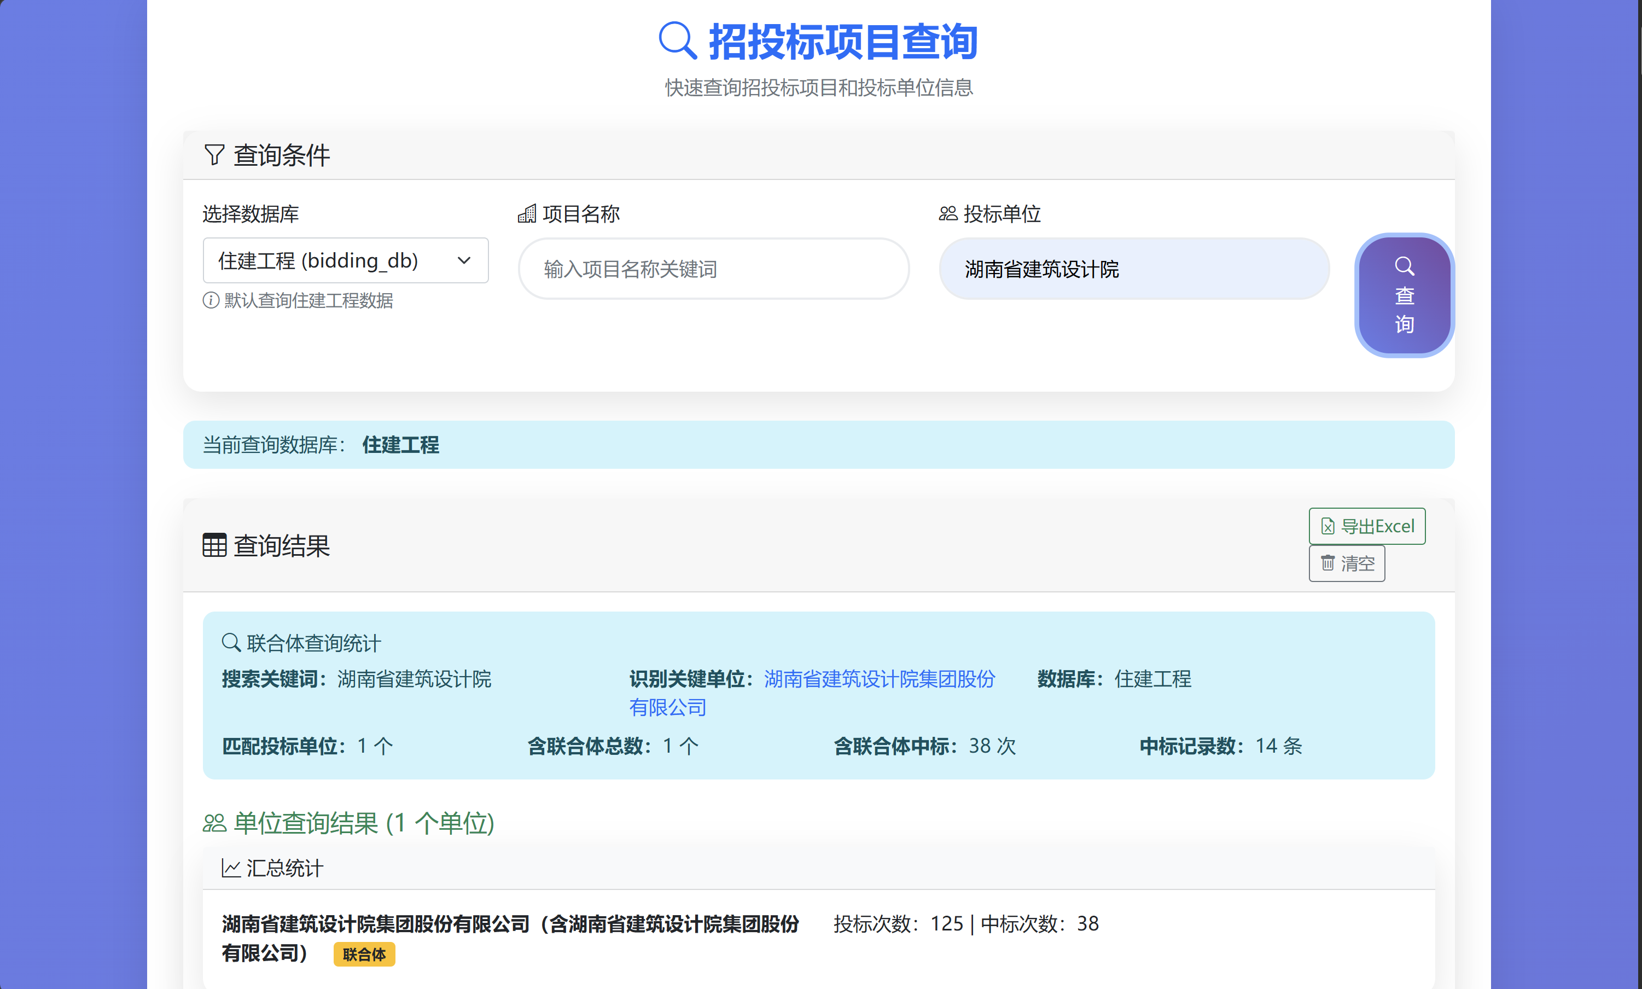This screenshot has height=989, width=1642.
Task: Focus the 项目名称 keyword input field
Action: click(714, 269)
